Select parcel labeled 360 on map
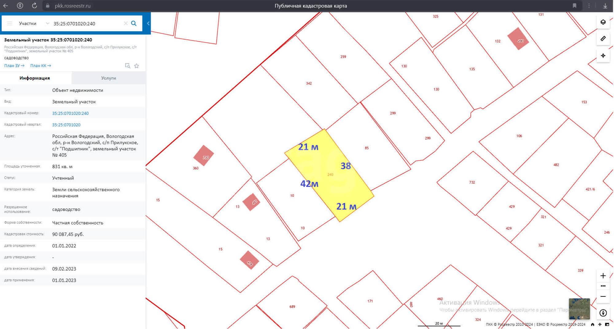 coord(196,168)
